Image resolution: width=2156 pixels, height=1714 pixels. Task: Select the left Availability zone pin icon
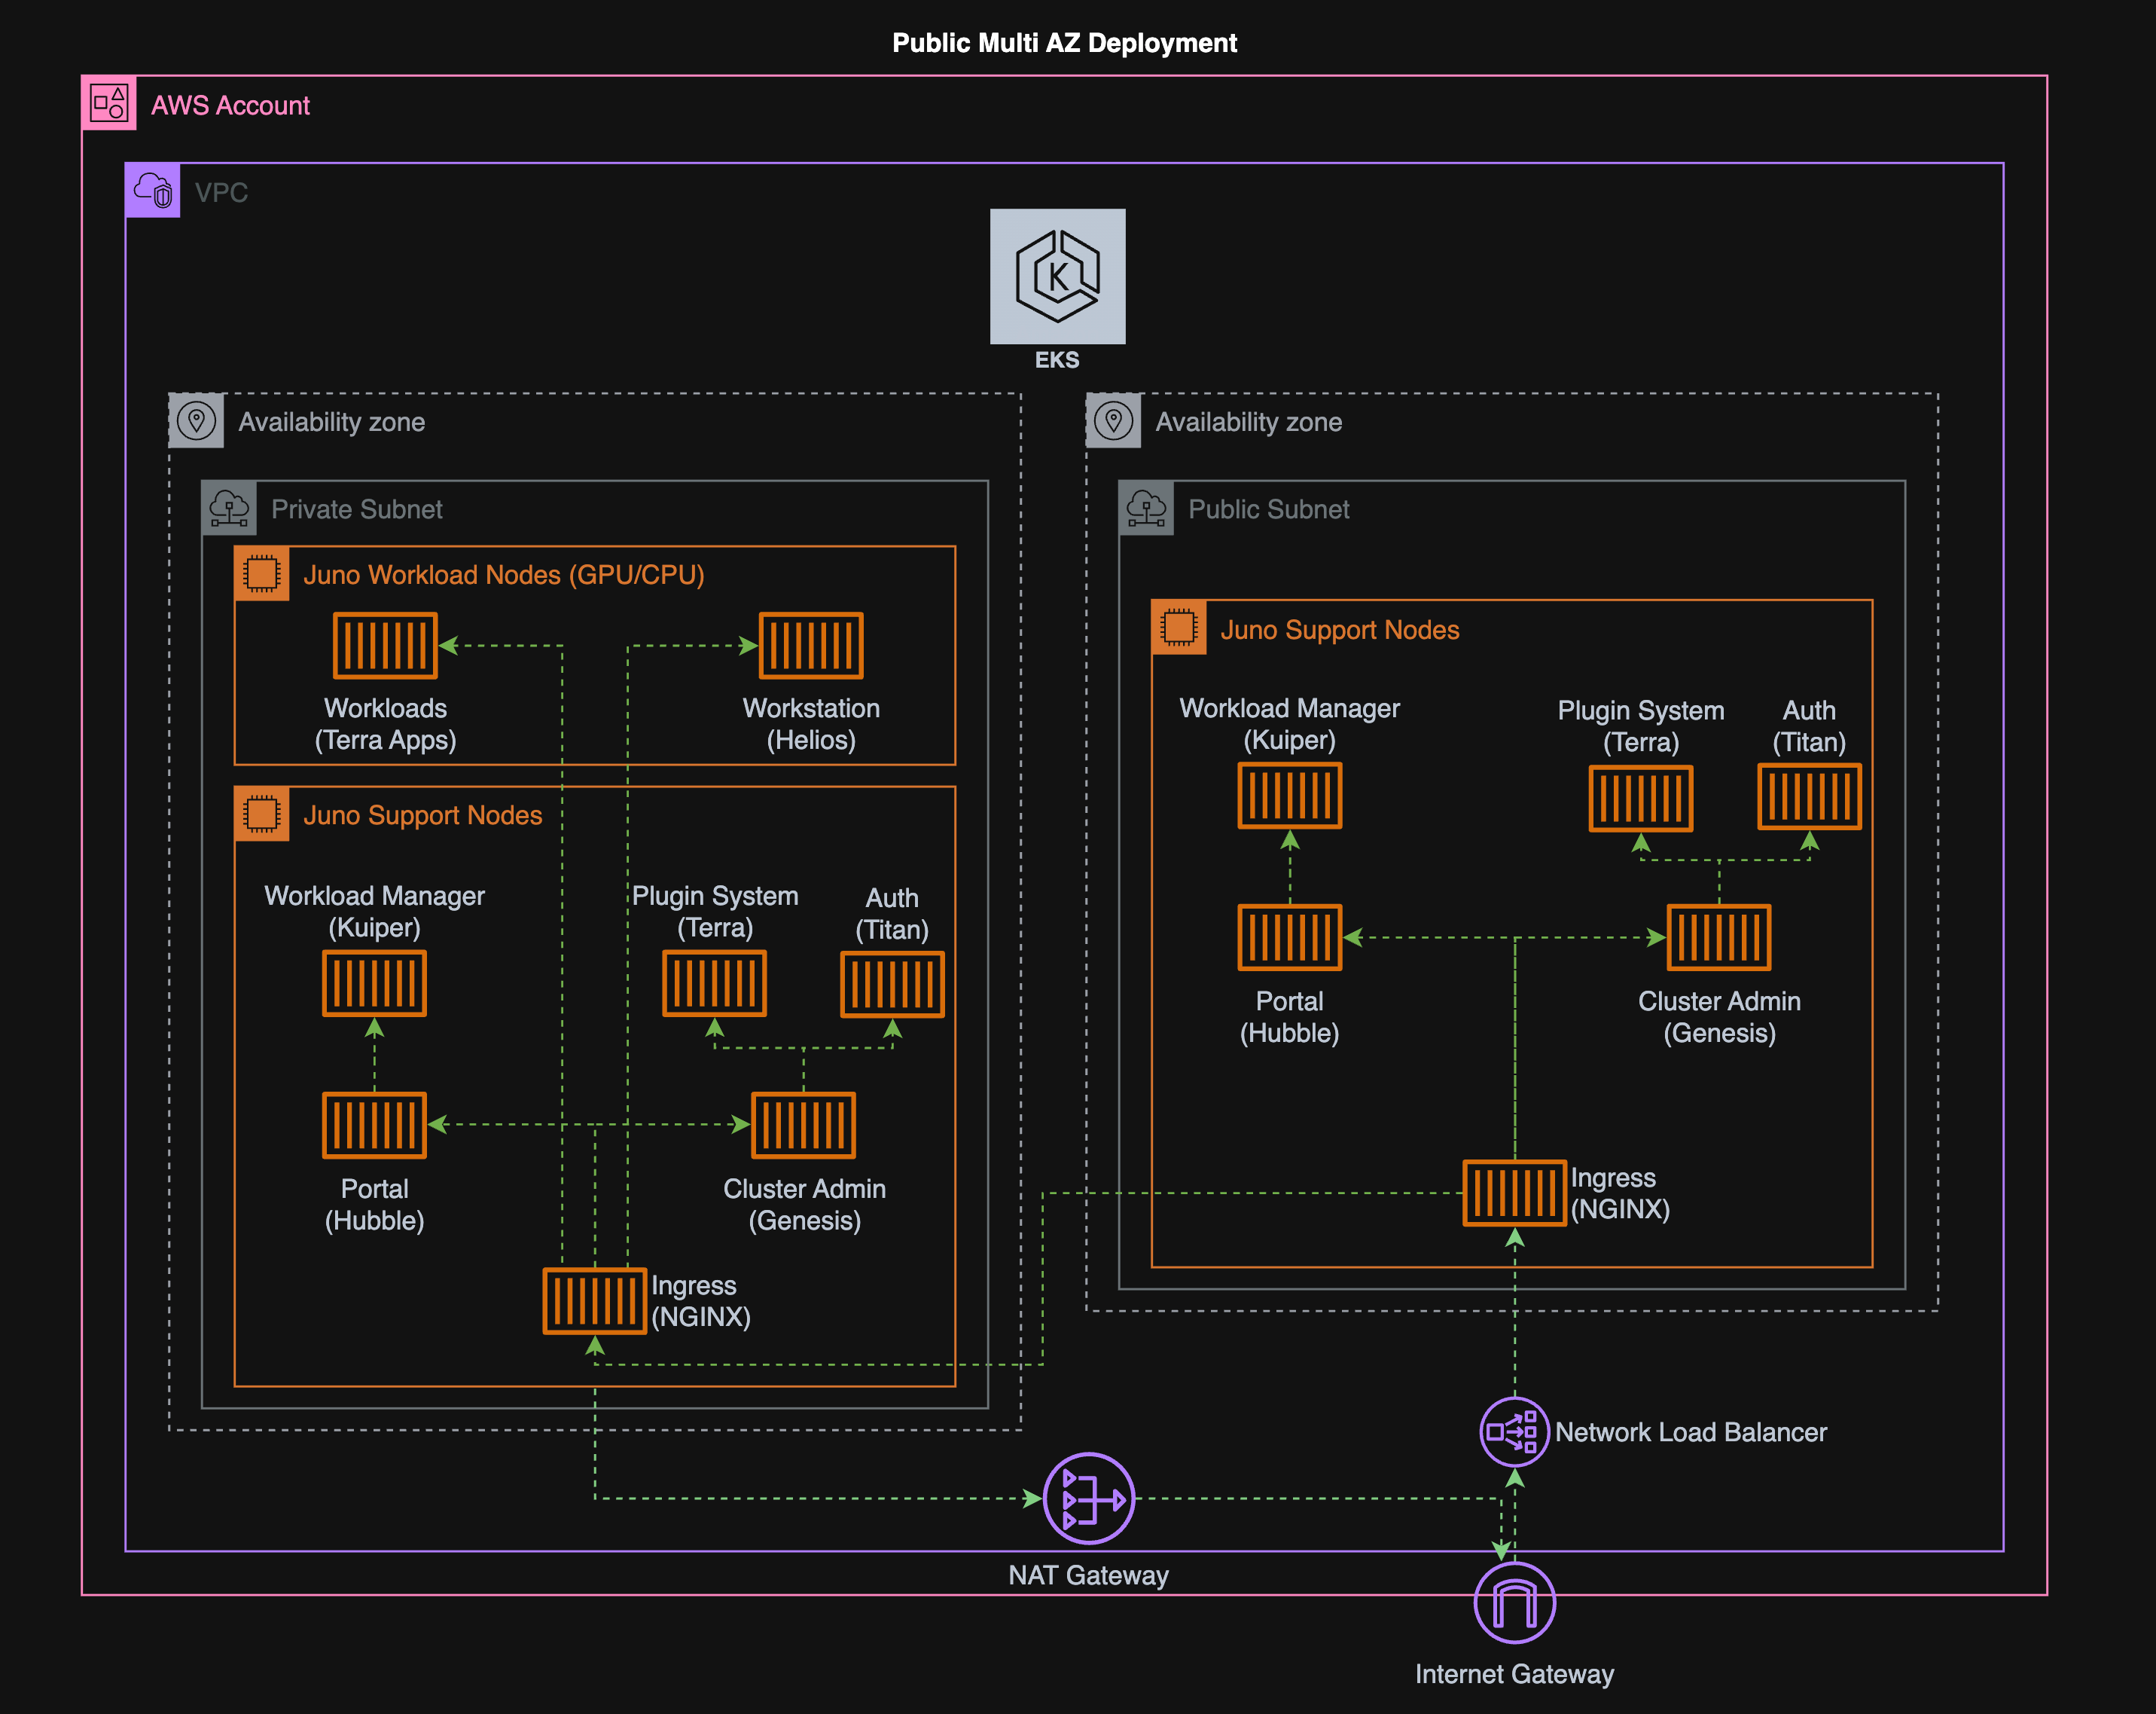(x=196, y=420)
